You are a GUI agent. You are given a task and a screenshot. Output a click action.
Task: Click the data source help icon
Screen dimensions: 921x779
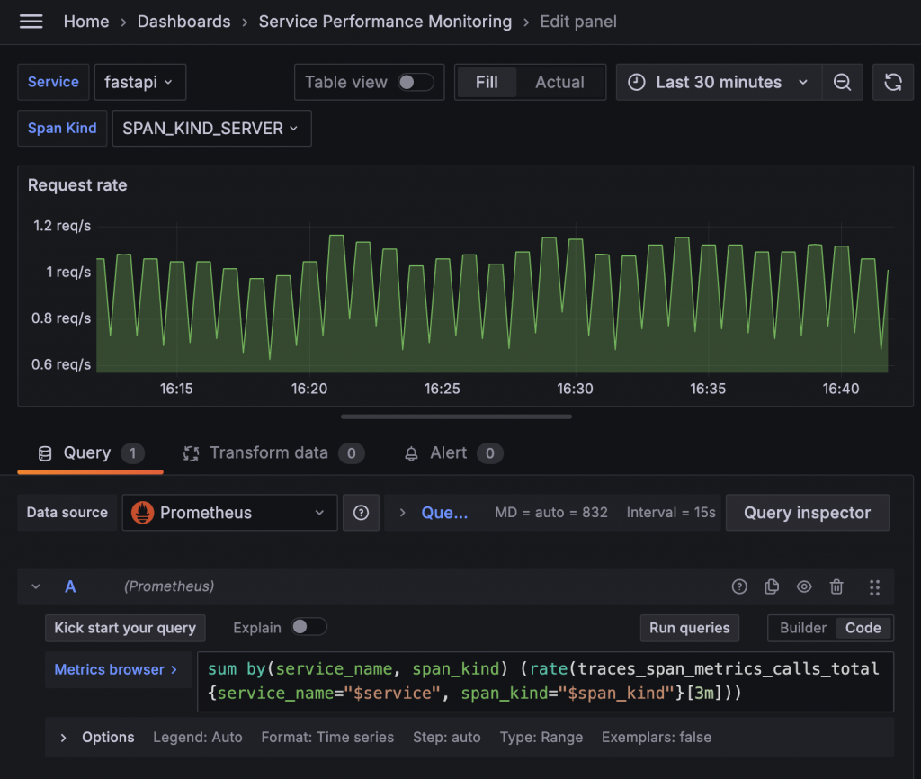coord(361,513)
